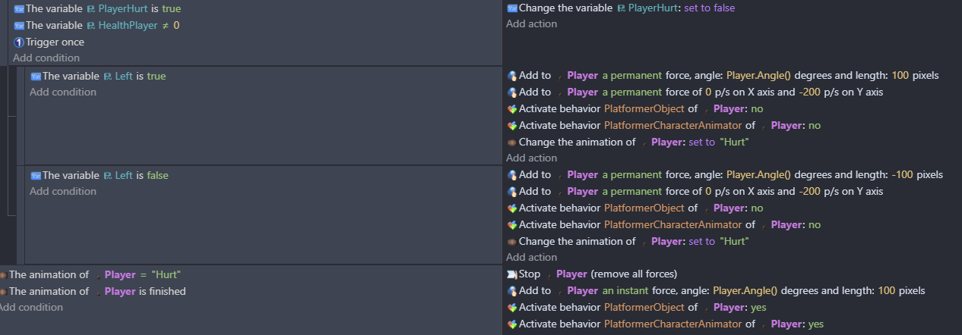Click the PlayerHurt variable name in the condition
The image size is (962, 335).
(x=127, y=9)
